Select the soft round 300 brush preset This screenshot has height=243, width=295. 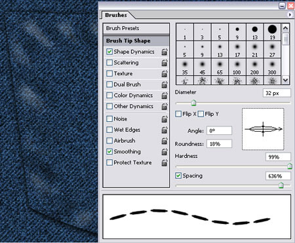pos(272,67)
